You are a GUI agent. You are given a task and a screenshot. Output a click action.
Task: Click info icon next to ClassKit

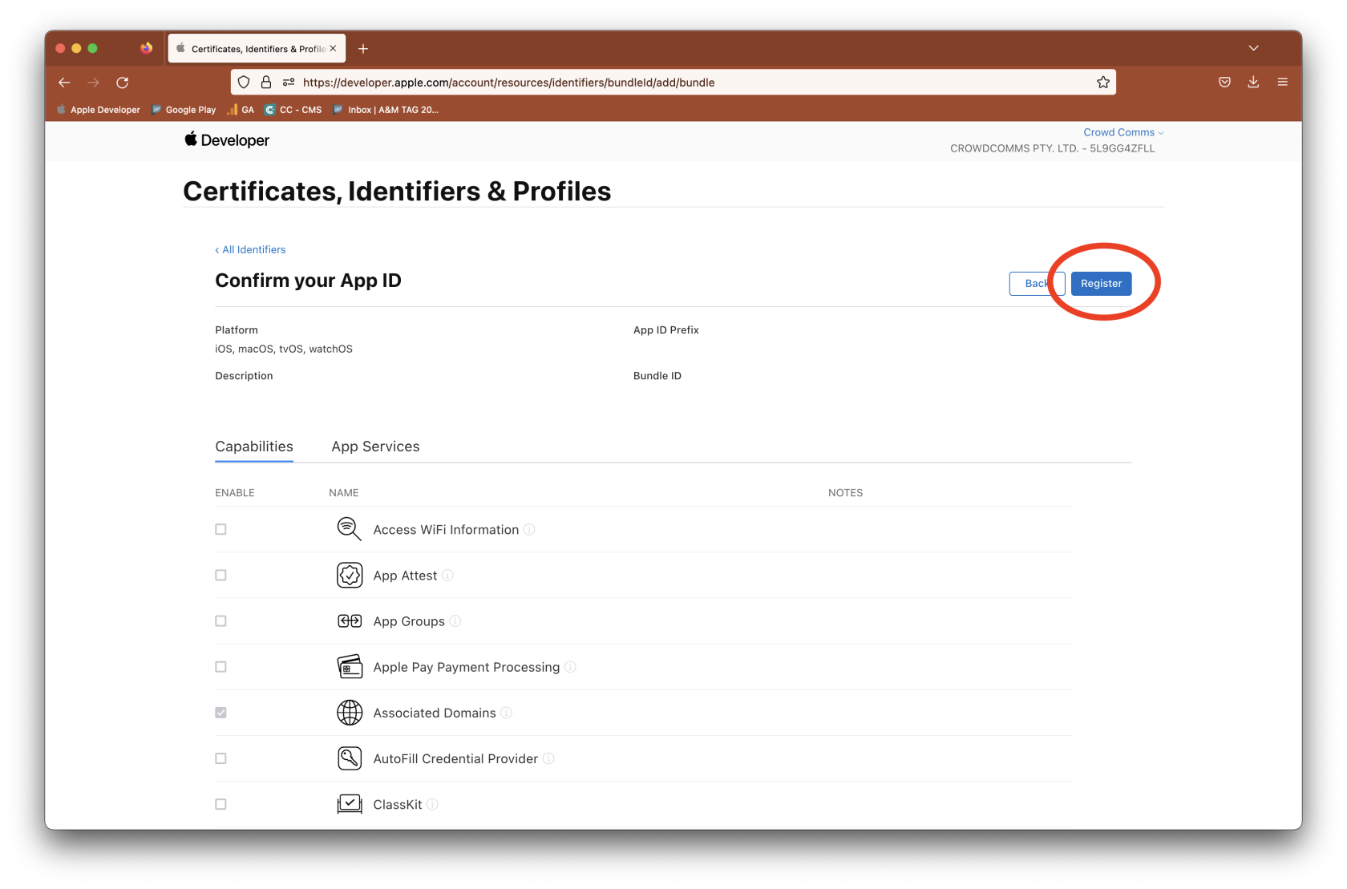click(432, 805)
